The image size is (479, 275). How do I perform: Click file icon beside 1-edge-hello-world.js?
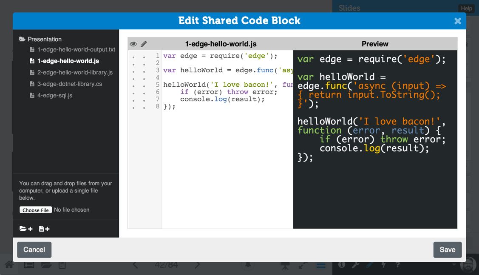32,61
